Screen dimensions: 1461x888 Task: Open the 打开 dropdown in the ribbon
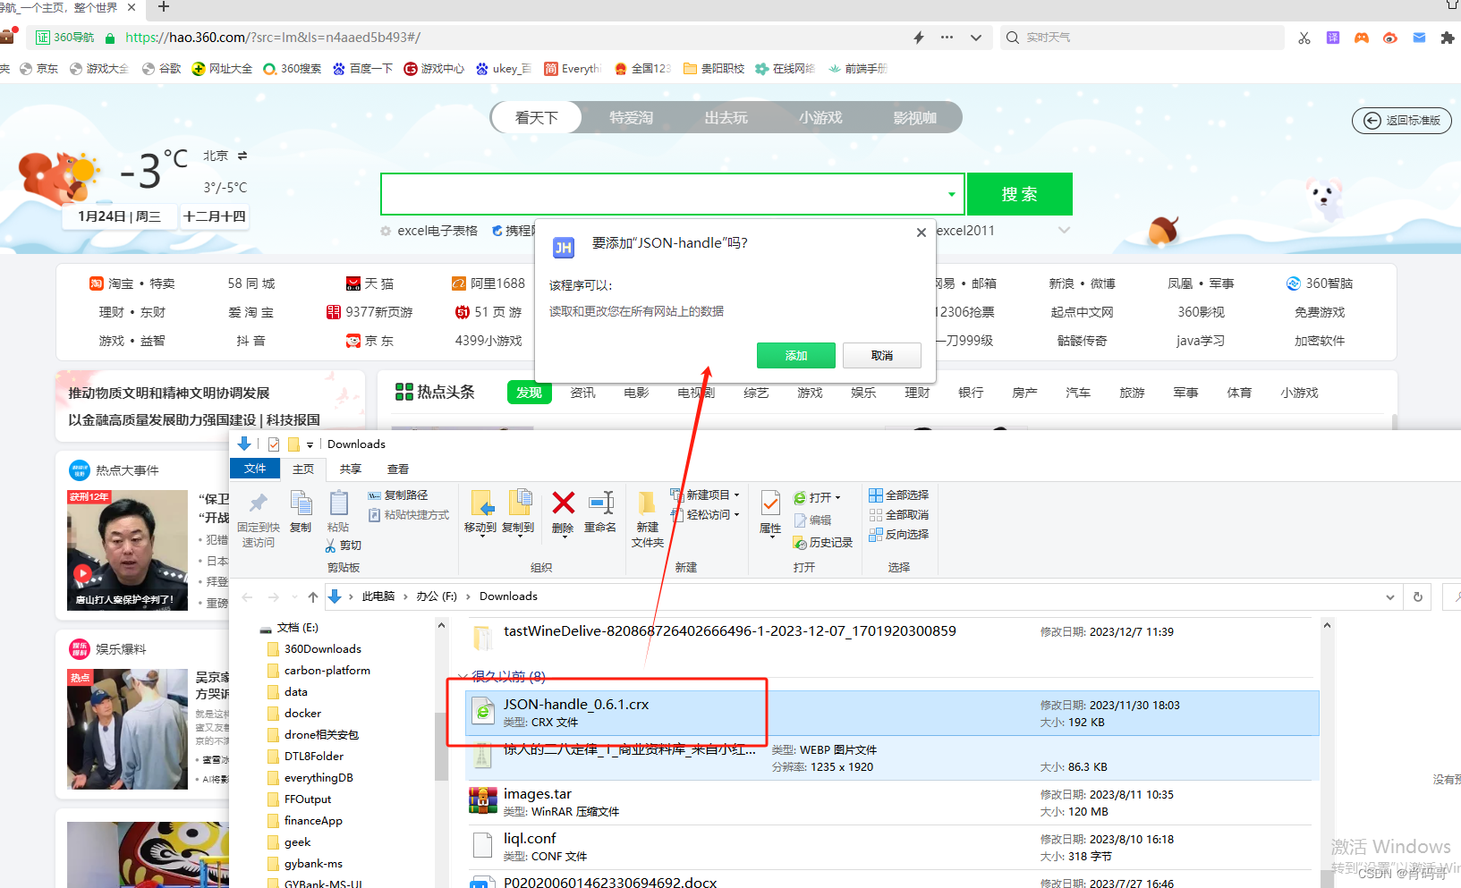tap(817, 497)
